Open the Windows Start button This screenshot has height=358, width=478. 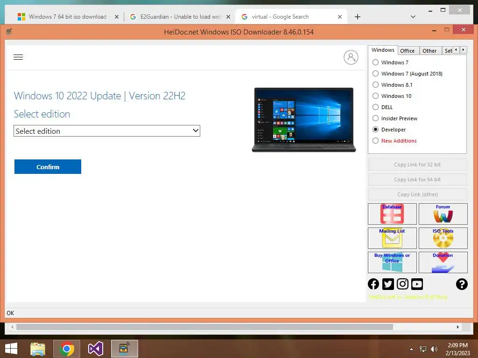tap(11, 349)
